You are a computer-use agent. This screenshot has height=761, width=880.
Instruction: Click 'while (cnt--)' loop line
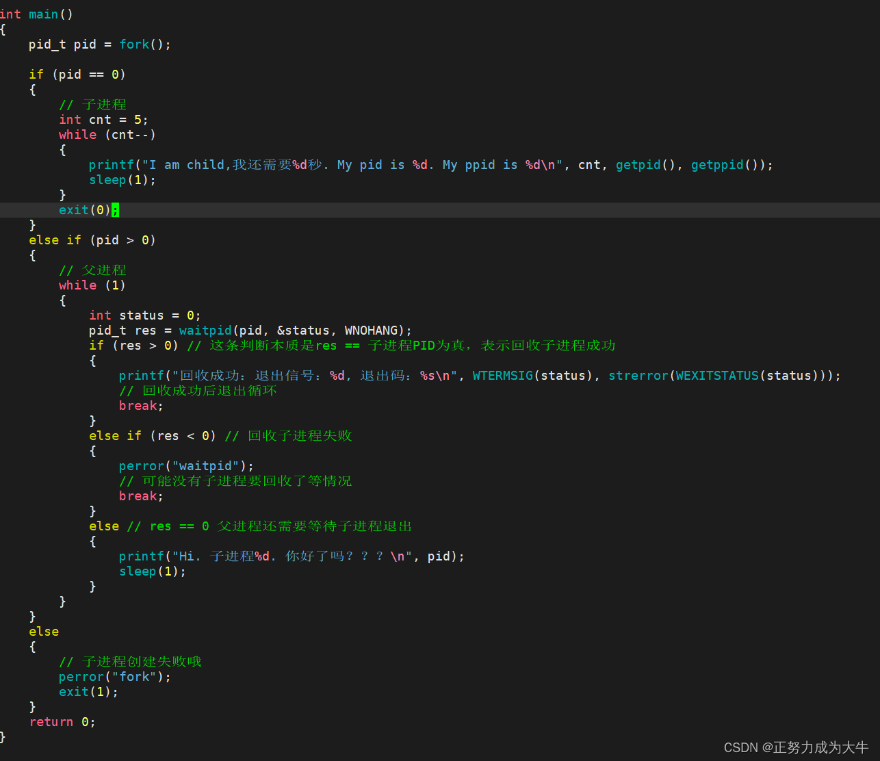(107, 135)
